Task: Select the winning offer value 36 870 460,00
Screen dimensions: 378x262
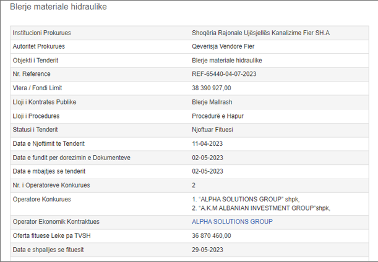Action: tap(212, 235)
